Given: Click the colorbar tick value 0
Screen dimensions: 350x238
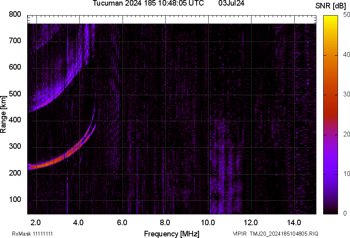Looking at the screenshot, I should click(x=345, y=214).
